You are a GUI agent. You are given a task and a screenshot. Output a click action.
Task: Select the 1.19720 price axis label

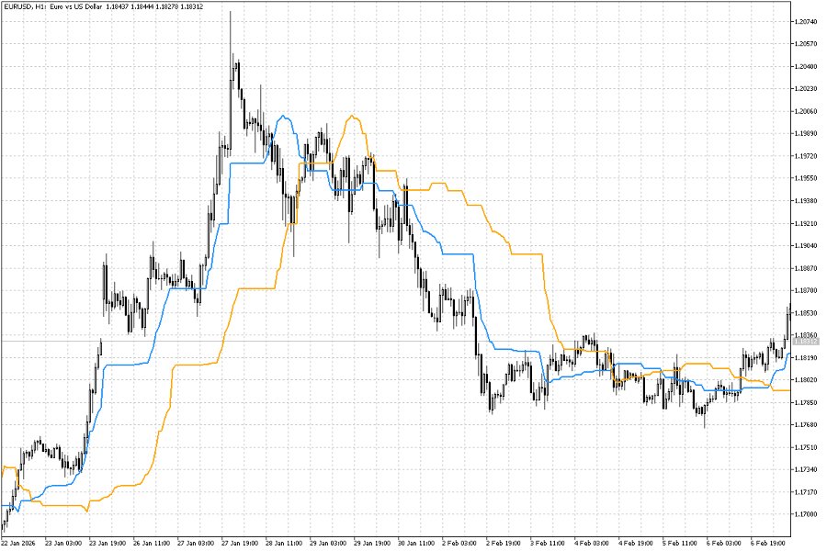click(x=805, y=156)
